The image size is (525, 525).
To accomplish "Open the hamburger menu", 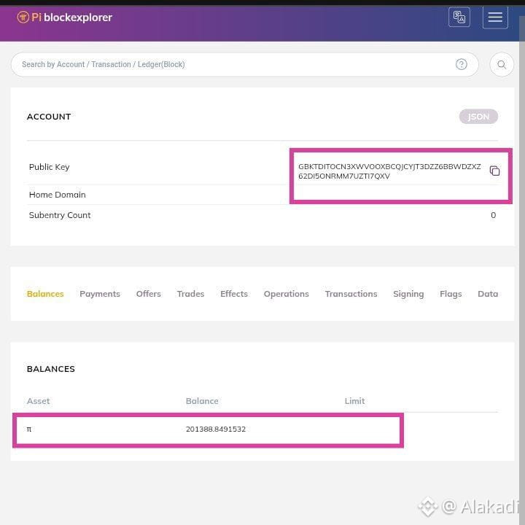I will pyautogui.click(x=495, y=17).
